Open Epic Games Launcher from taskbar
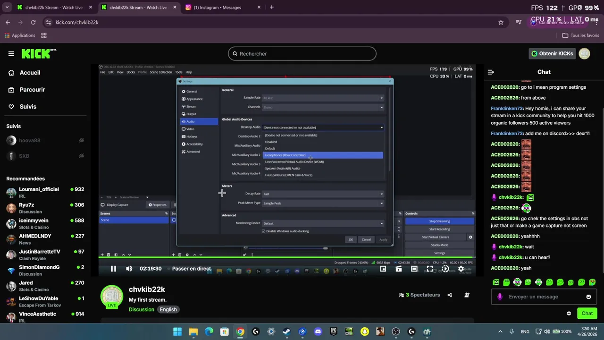 click(x=334, y=331)
